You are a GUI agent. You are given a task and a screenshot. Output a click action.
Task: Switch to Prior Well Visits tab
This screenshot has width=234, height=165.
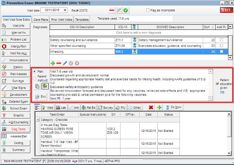62,20
